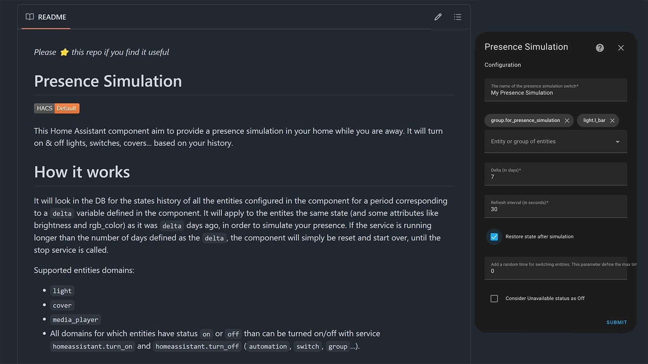Click the star emoji in the tagline
The width and height of the screenshot is (648, 364).
tap(64, 52)
